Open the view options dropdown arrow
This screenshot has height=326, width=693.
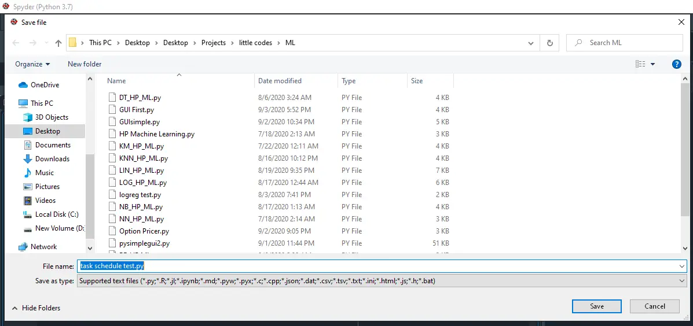(x=653, y=64)
